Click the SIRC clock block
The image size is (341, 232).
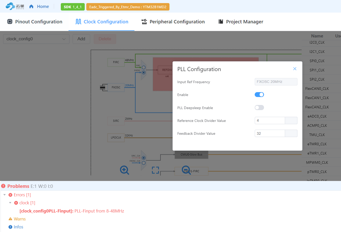tap(116, 121)
